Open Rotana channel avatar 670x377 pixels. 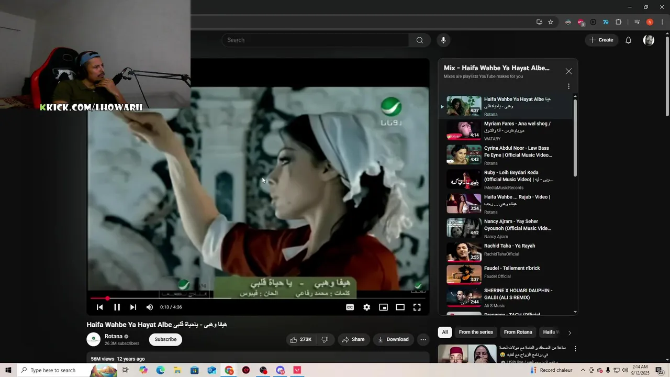tap(93, 339)
